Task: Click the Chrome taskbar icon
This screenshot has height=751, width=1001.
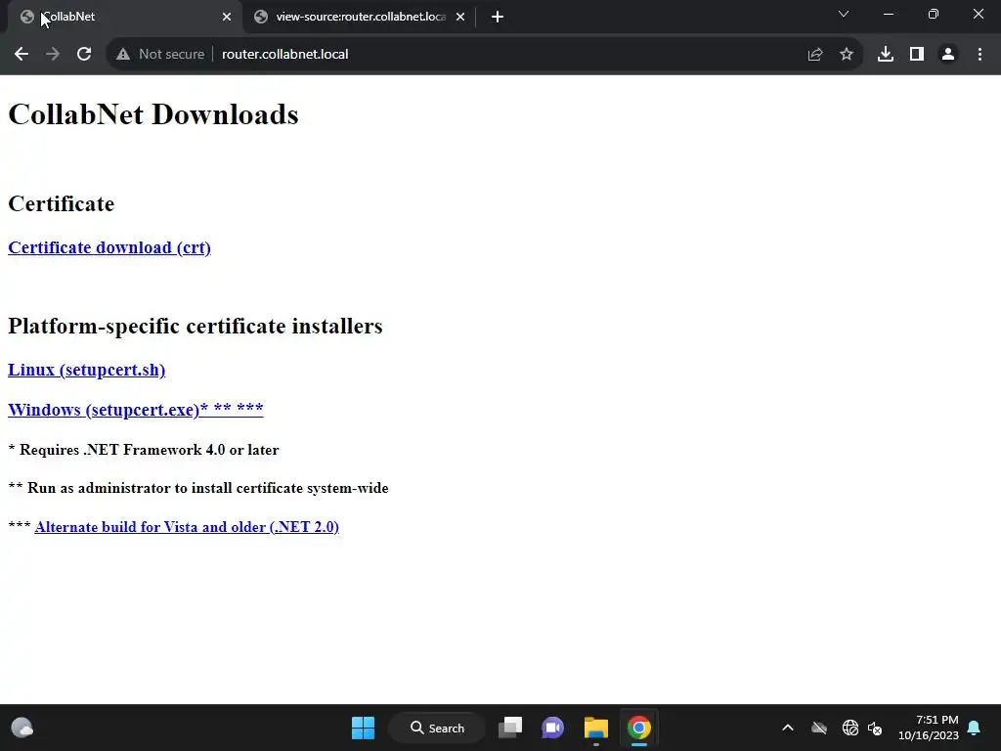Action: click(x=638, y=728)
